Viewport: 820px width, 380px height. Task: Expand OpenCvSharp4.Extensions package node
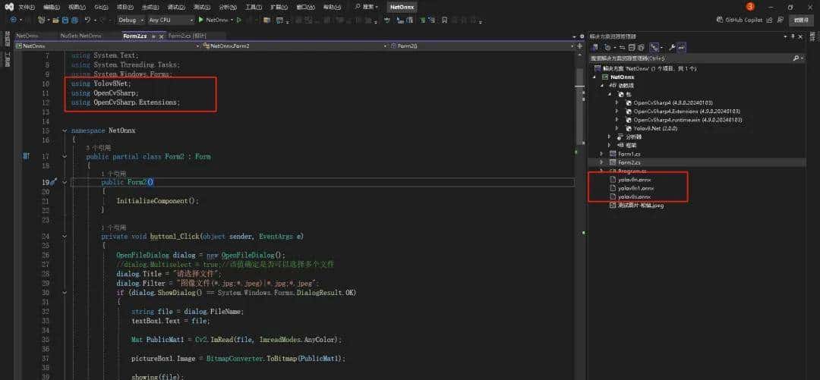pyautogui.click(x=617, y=111)
